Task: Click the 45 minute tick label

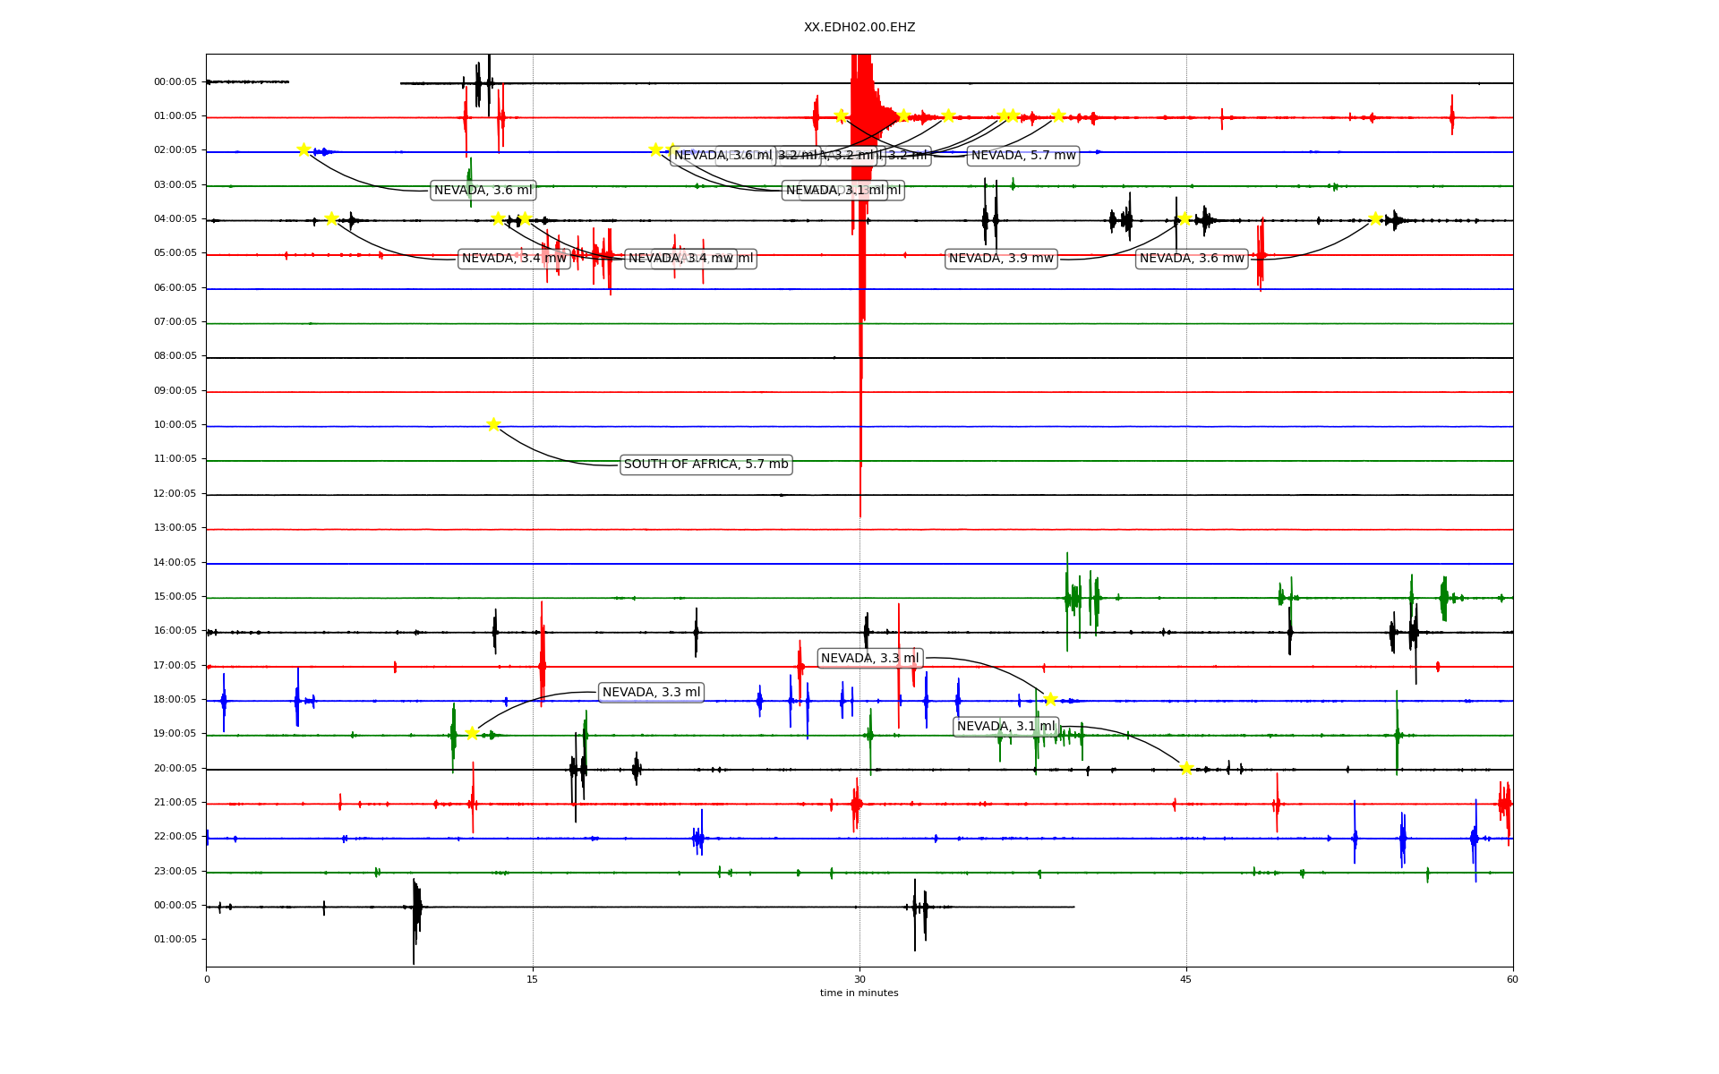Action: point(1186,979)
